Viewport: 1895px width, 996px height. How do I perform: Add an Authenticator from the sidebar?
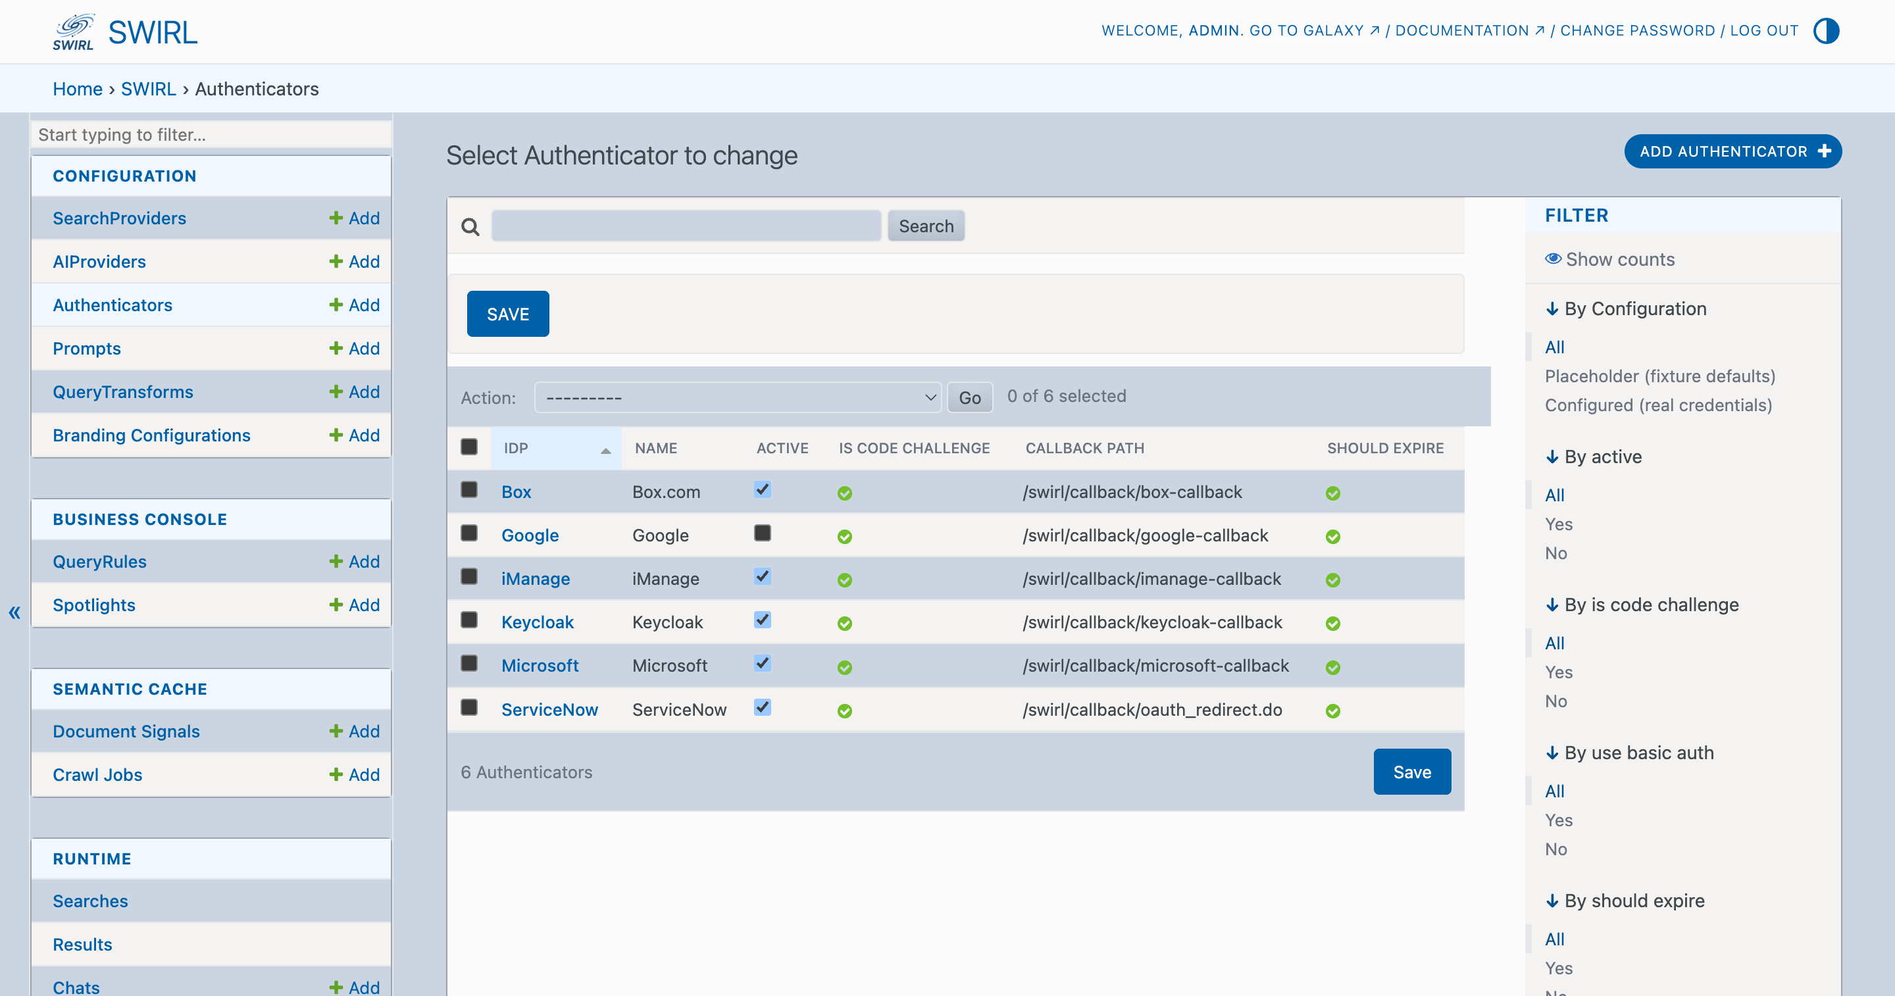355,305
